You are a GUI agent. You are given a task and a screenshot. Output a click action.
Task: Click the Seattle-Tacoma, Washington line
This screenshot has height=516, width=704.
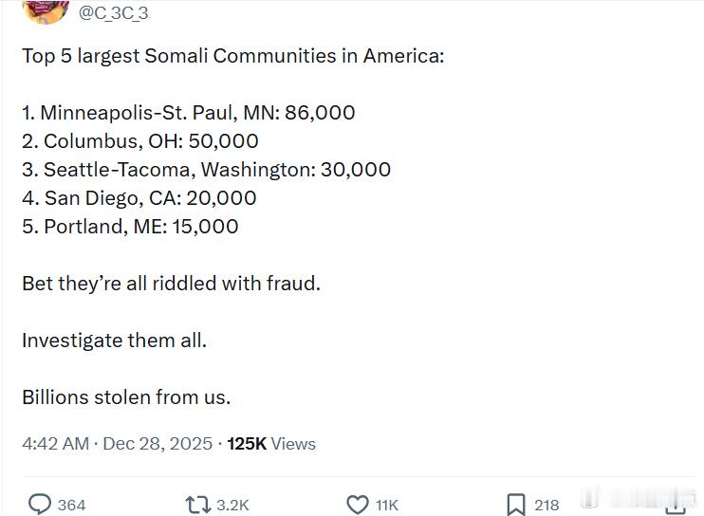207,170
